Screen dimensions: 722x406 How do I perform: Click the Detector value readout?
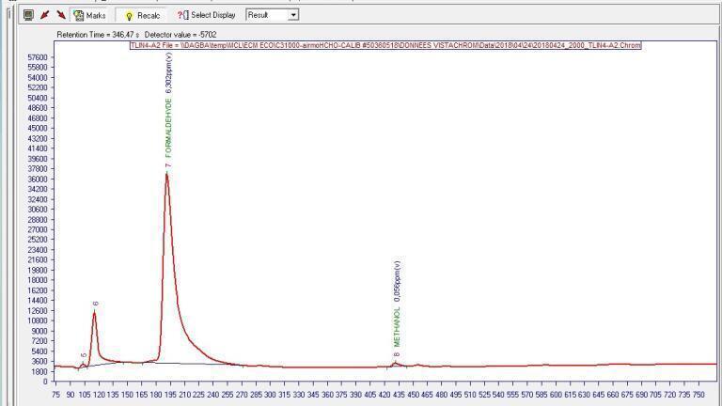tap(180, 35)
